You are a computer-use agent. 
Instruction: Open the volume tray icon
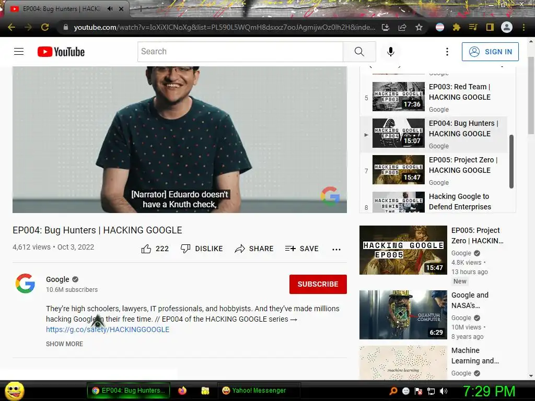pos(443,391)
